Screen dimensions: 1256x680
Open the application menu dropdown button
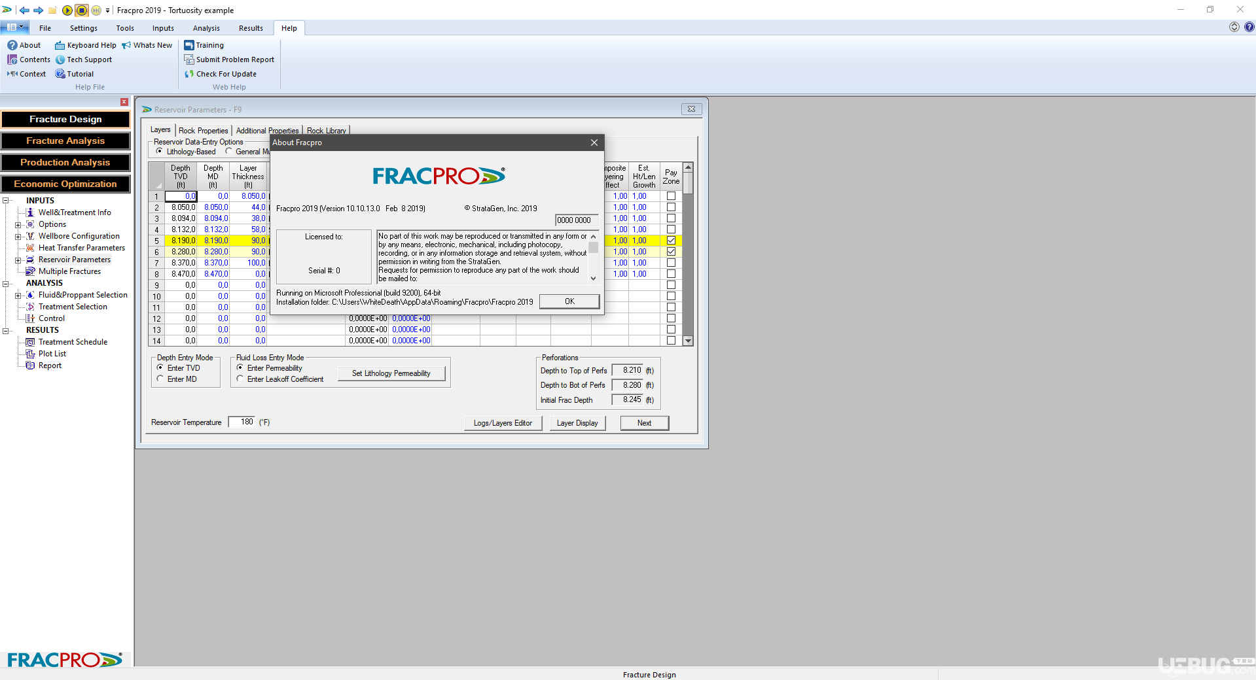click(14, 27)
